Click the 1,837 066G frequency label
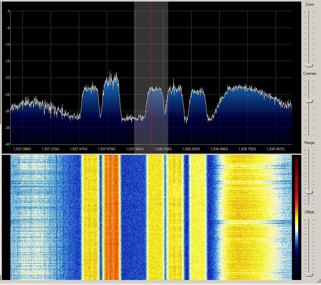The image size is (321, 285). [23, 149]
